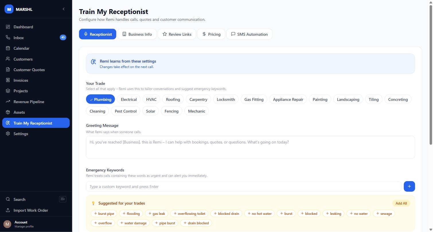Click the blue plus add keyword button
433x232 pixels.
tap(409, 186)
